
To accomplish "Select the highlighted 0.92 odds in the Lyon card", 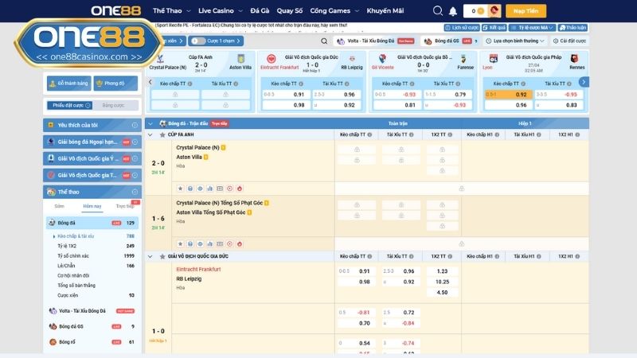I will [508, 94].
